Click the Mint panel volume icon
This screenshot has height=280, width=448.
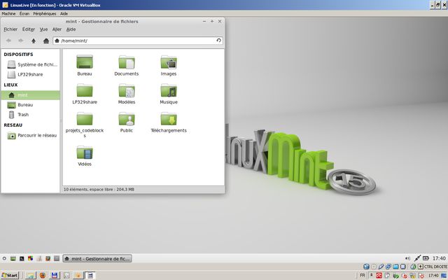[x=407, y=258]
